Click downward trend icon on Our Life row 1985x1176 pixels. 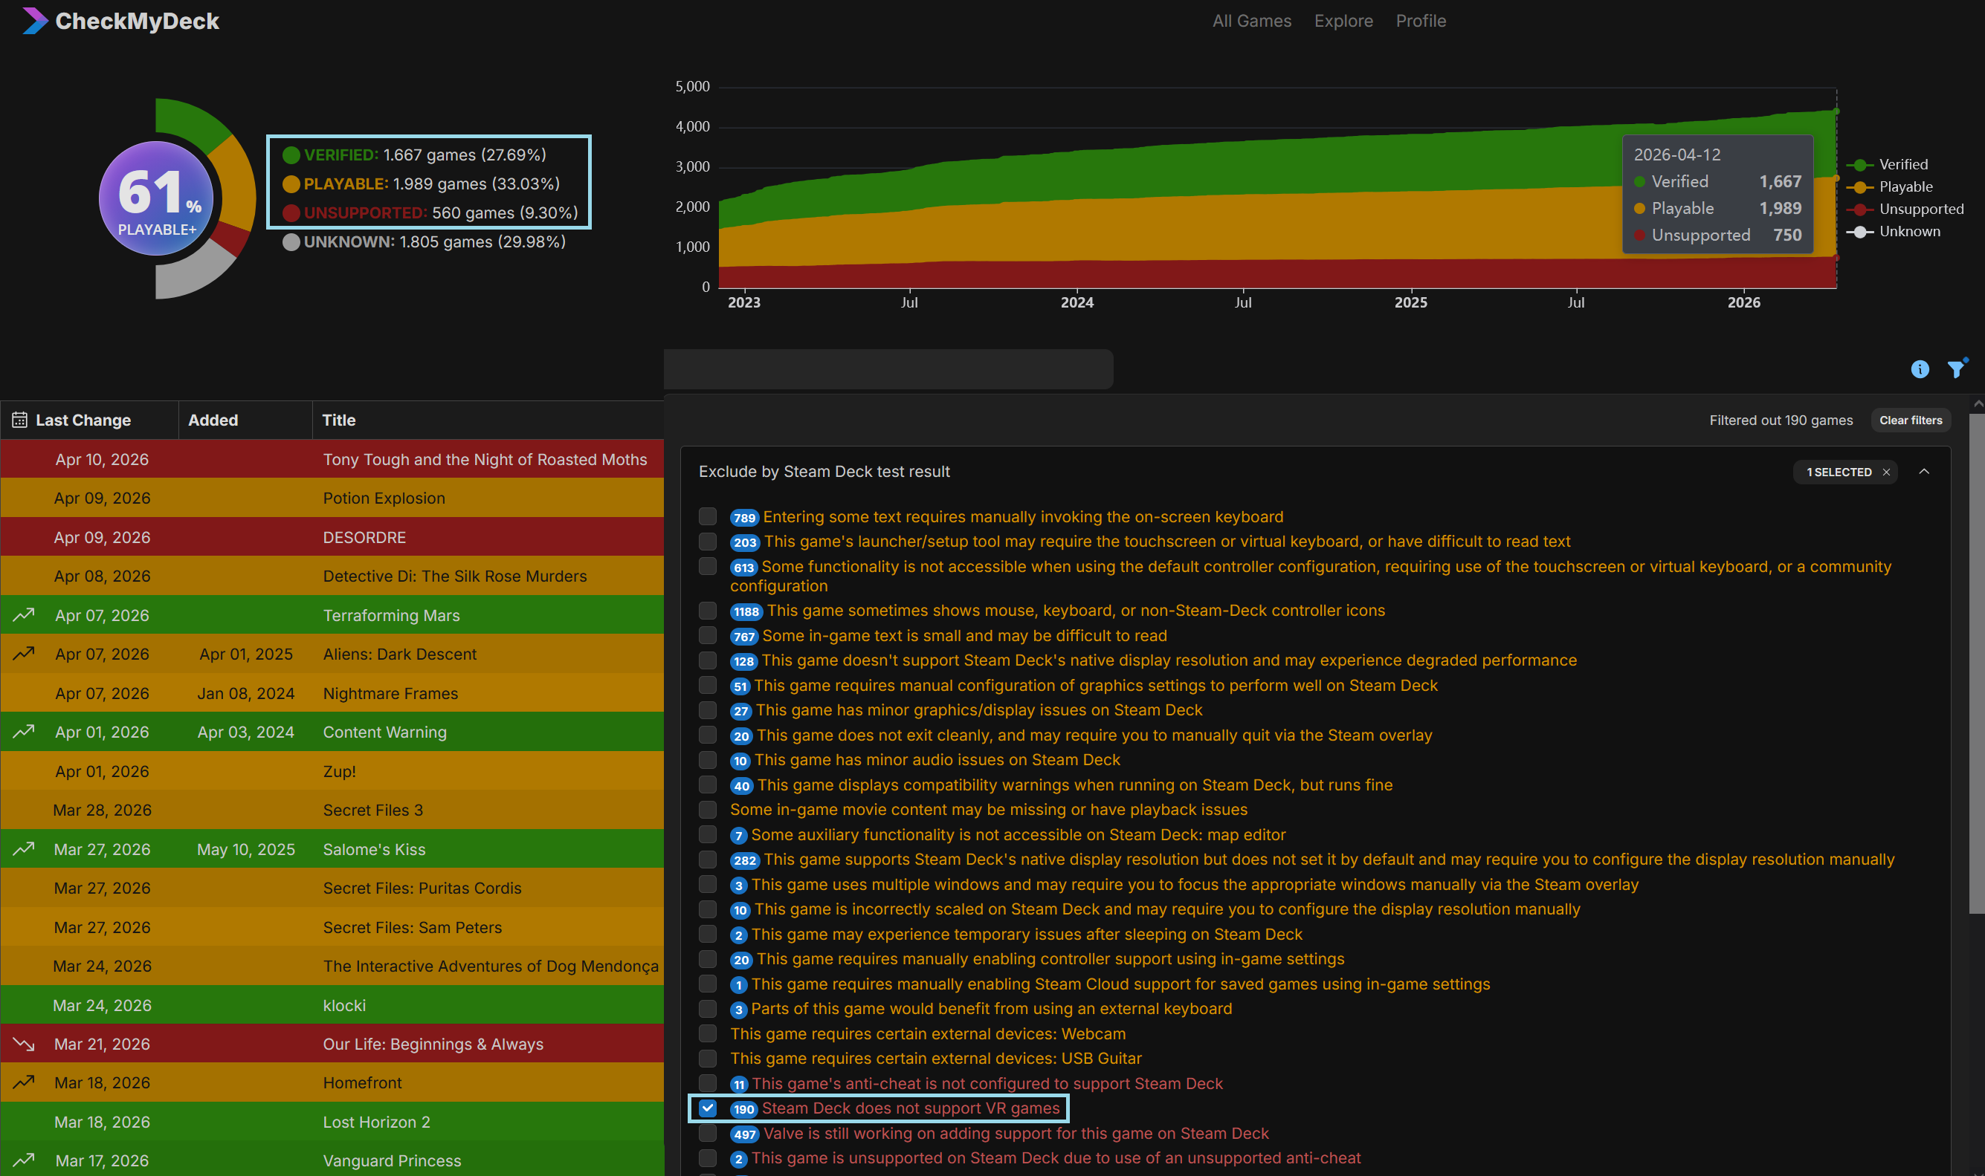point(24,1045)
